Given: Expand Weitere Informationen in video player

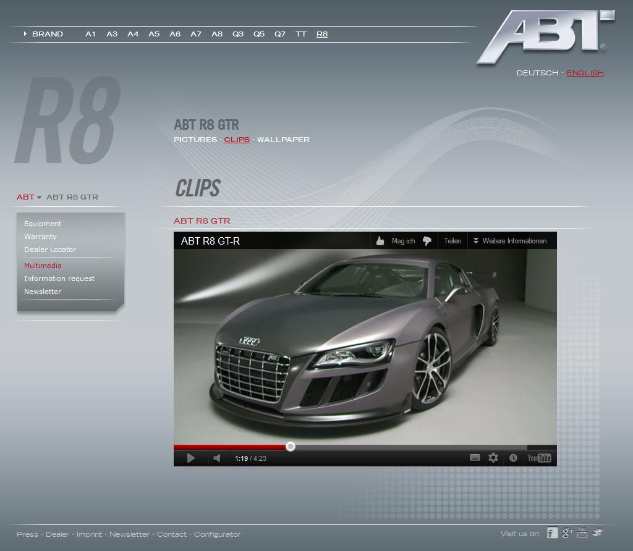Looking at the screenshot, I should click(510, 241).
